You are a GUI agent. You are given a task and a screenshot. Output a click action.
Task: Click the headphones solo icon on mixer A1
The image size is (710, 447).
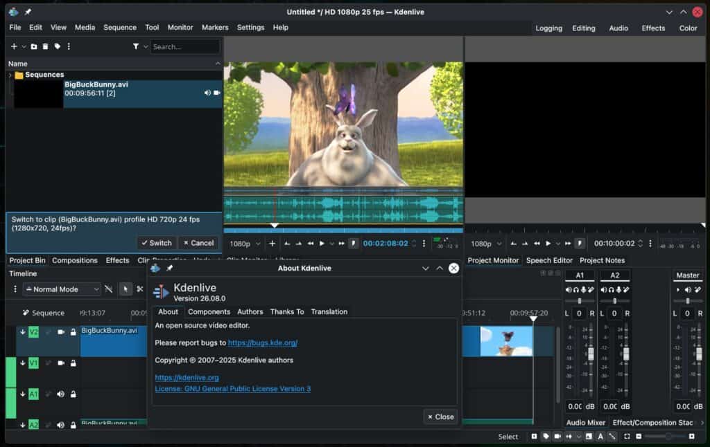click(x=576, y=290)
